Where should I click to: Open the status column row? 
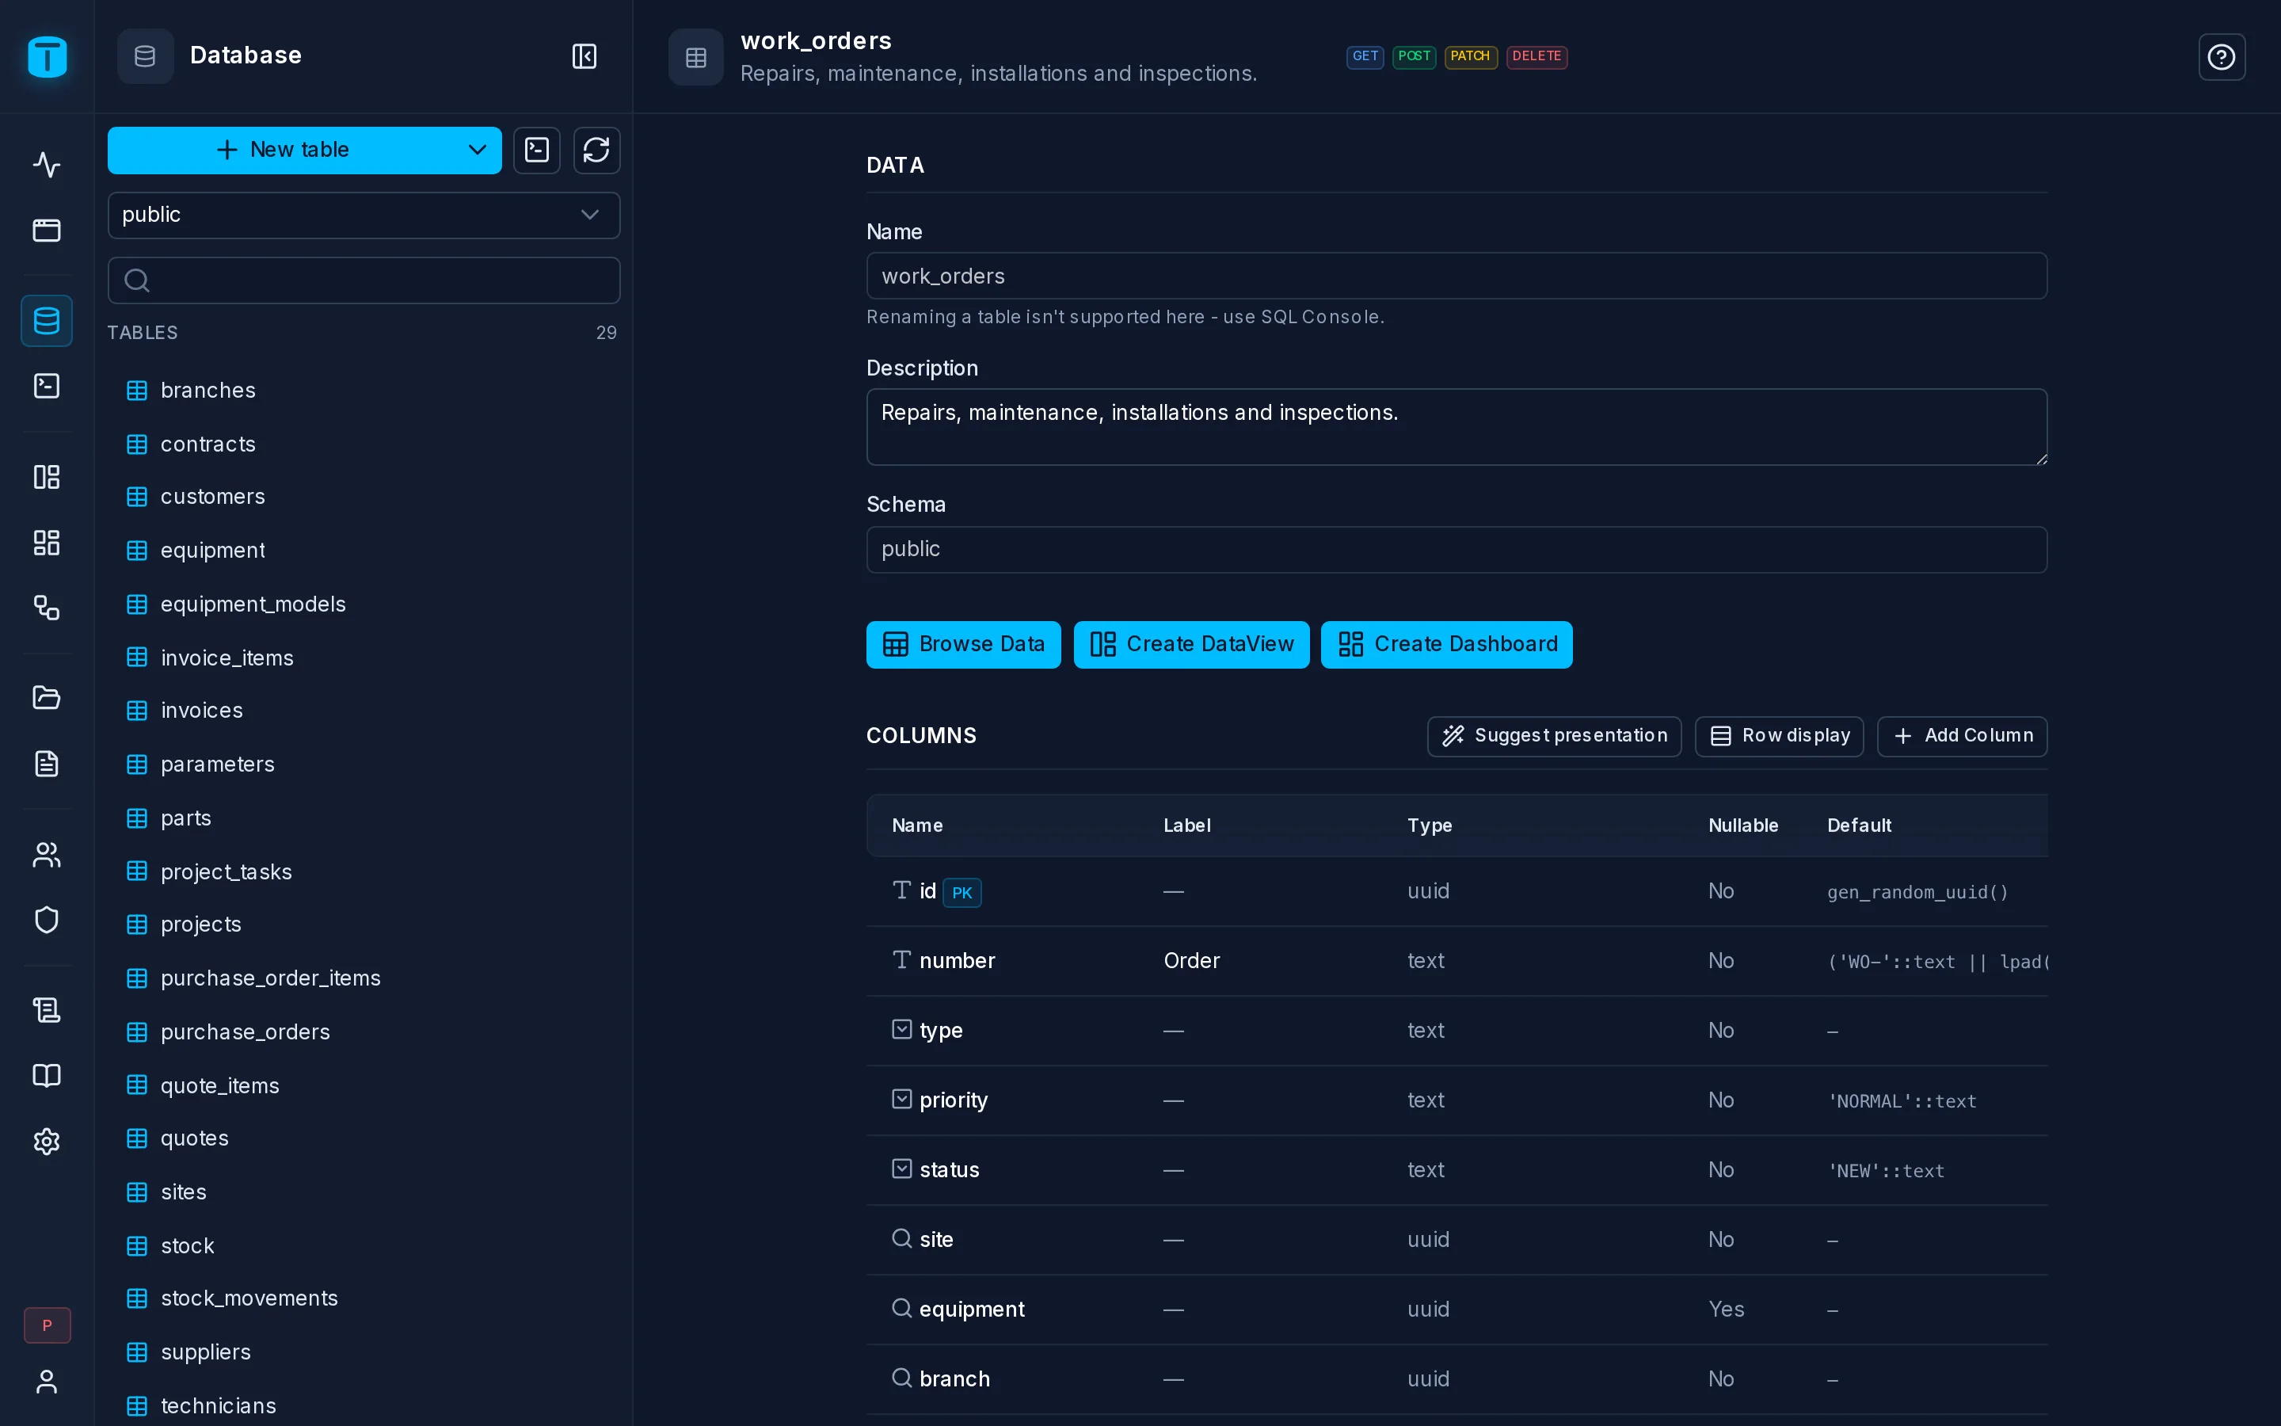coord(1457,1170)
